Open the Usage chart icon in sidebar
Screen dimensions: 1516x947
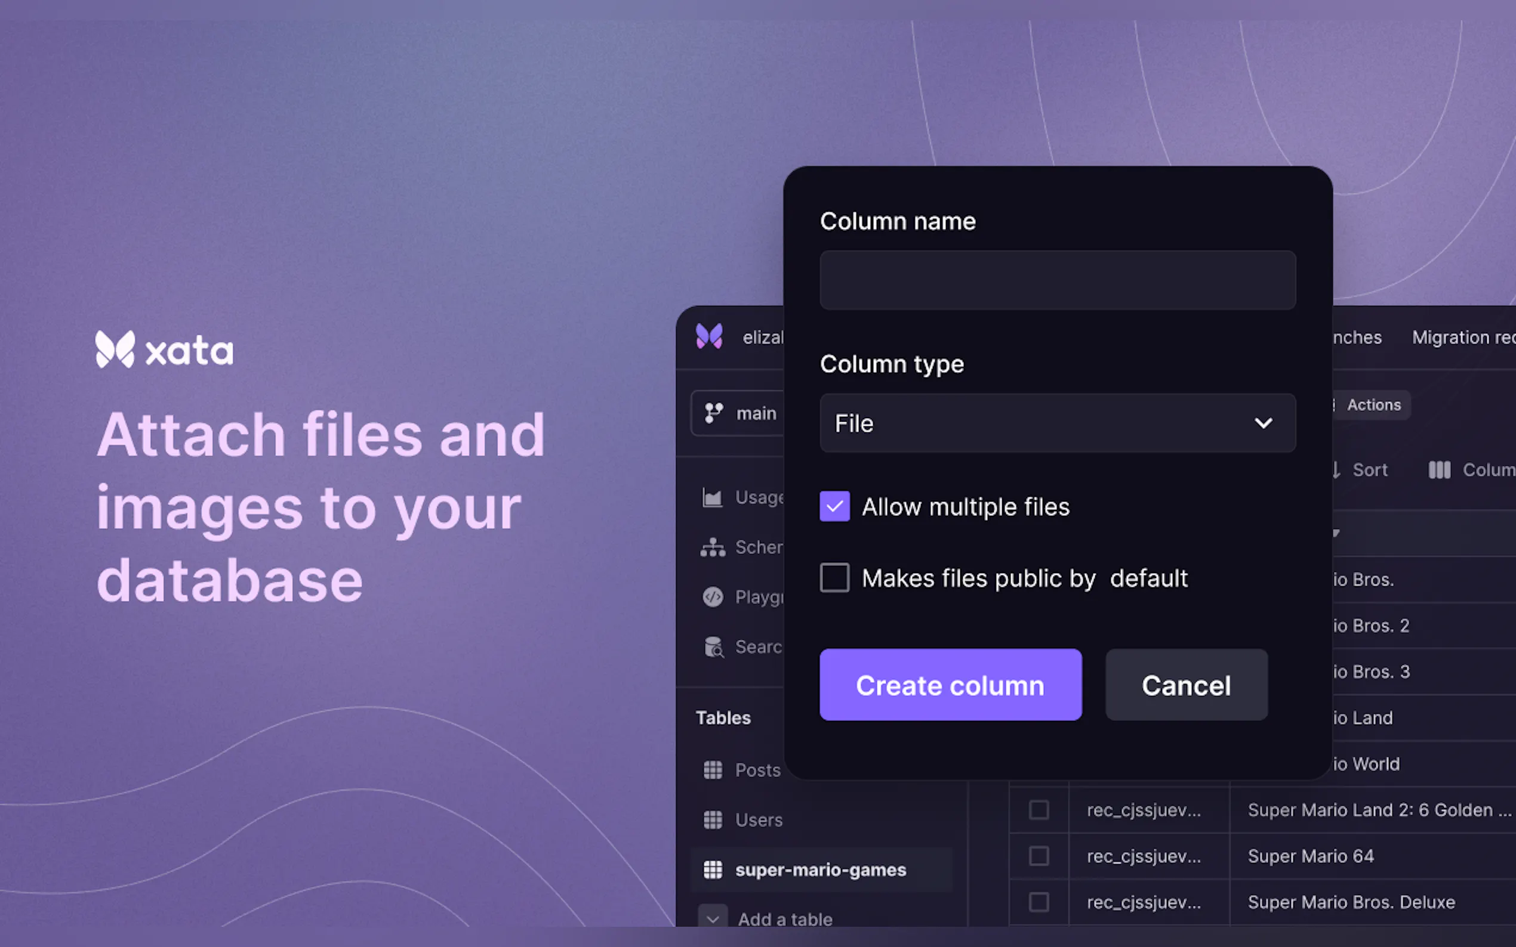click(x=713, y=498)
